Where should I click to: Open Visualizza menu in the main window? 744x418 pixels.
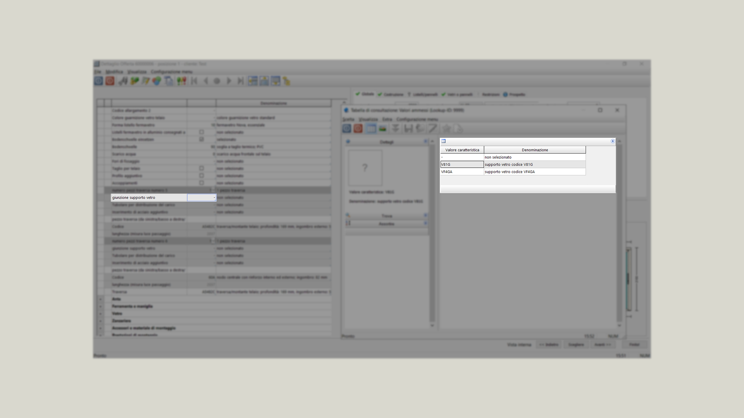pos(137,72)
